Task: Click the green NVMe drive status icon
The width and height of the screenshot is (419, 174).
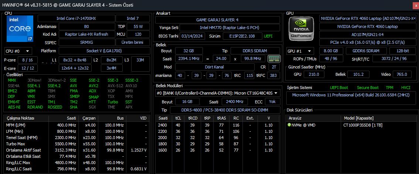Action: (289, 125)
